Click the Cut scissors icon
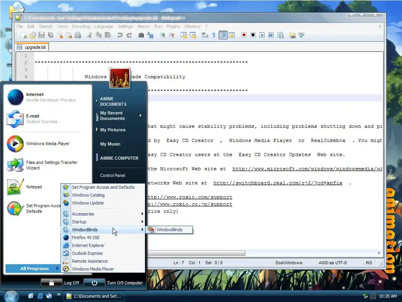The image size is (402, 302). pyautogui.click(x=90, y=35)
